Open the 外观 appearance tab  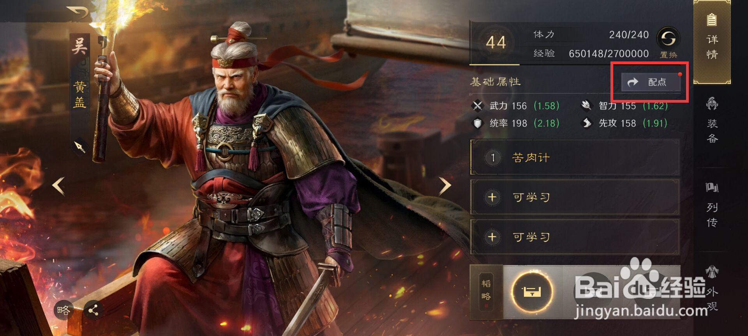(712, 289)
